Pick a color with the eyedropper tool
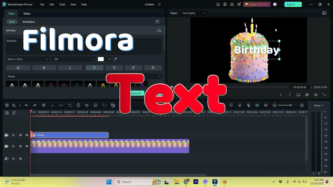This screenshot has height=187, width=333. (116, 59)
